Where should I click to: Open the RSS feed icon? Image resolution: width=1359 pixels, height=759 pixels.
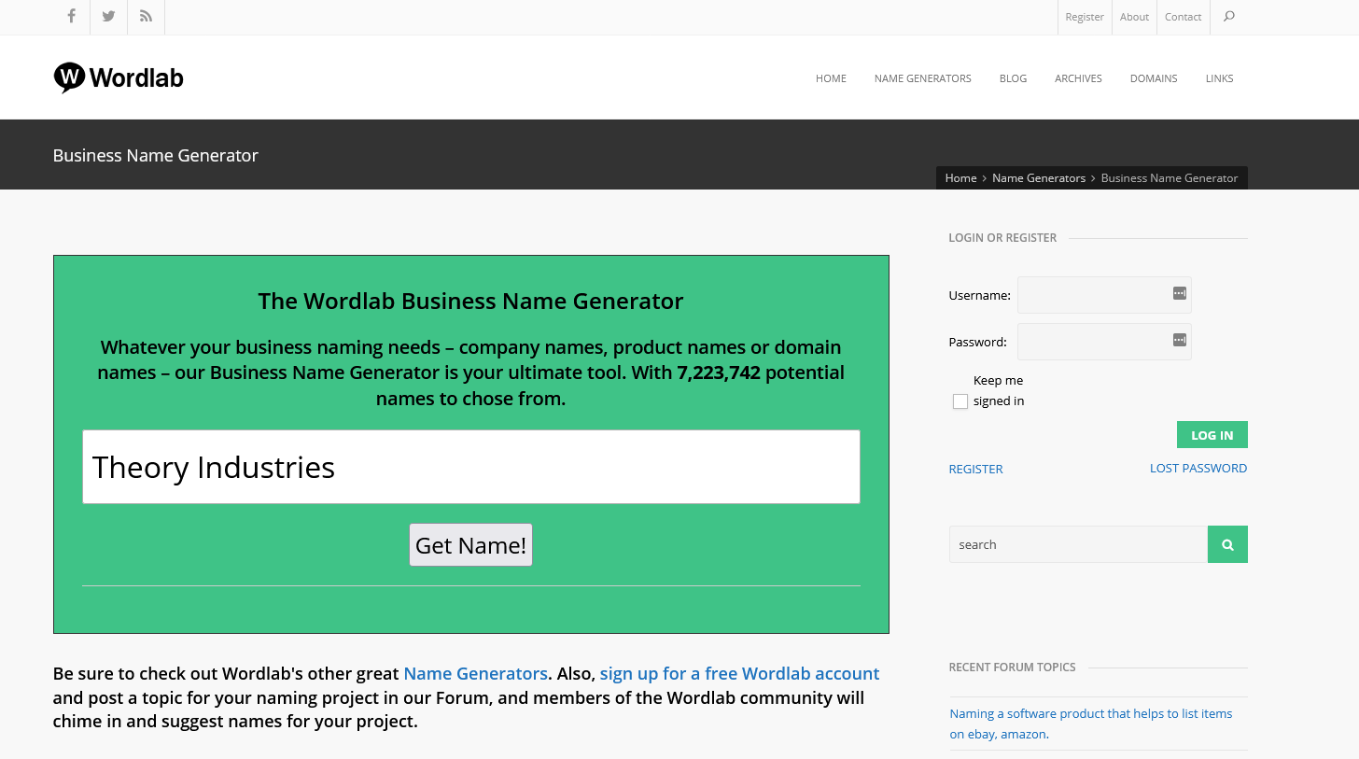146,17
